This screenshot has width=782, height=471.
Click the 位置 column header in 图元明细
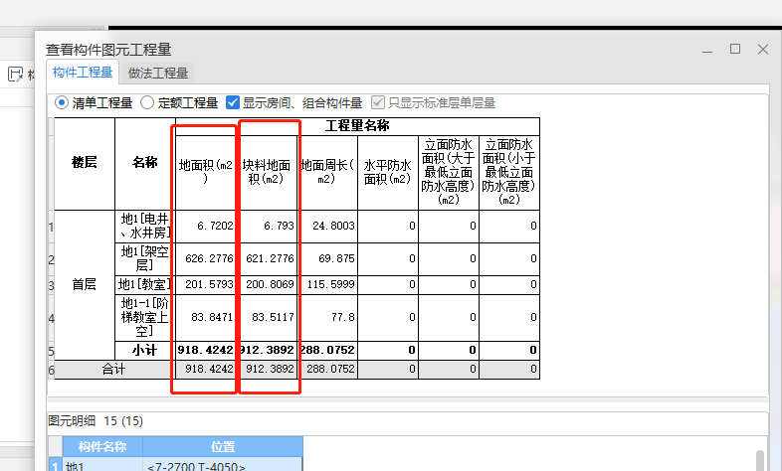[223, 446]
